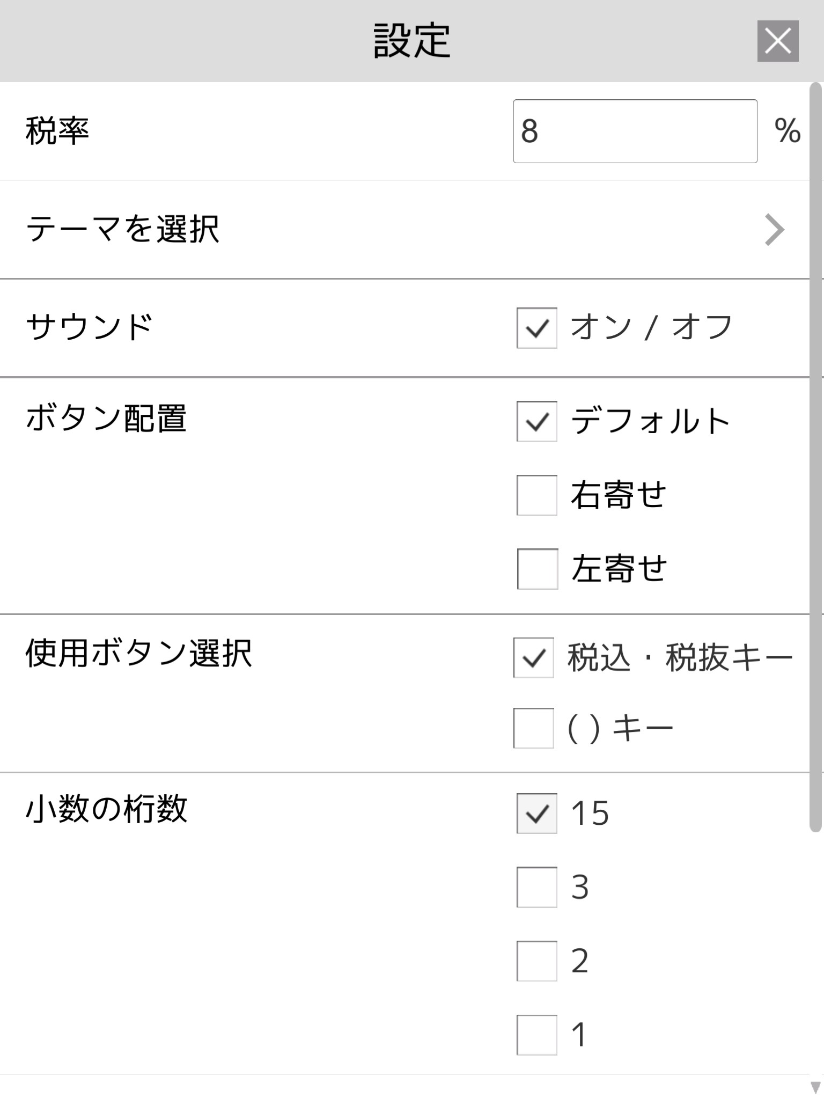The width and height of the screenshot is (824, 1099).
Task: Enable 左寄せ button layout
Action: tap(537, 569)
